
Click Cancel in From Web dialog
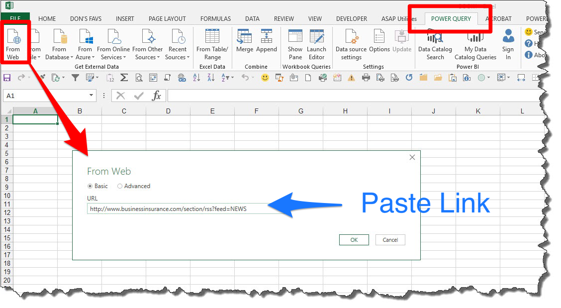[x=390, y=240]
